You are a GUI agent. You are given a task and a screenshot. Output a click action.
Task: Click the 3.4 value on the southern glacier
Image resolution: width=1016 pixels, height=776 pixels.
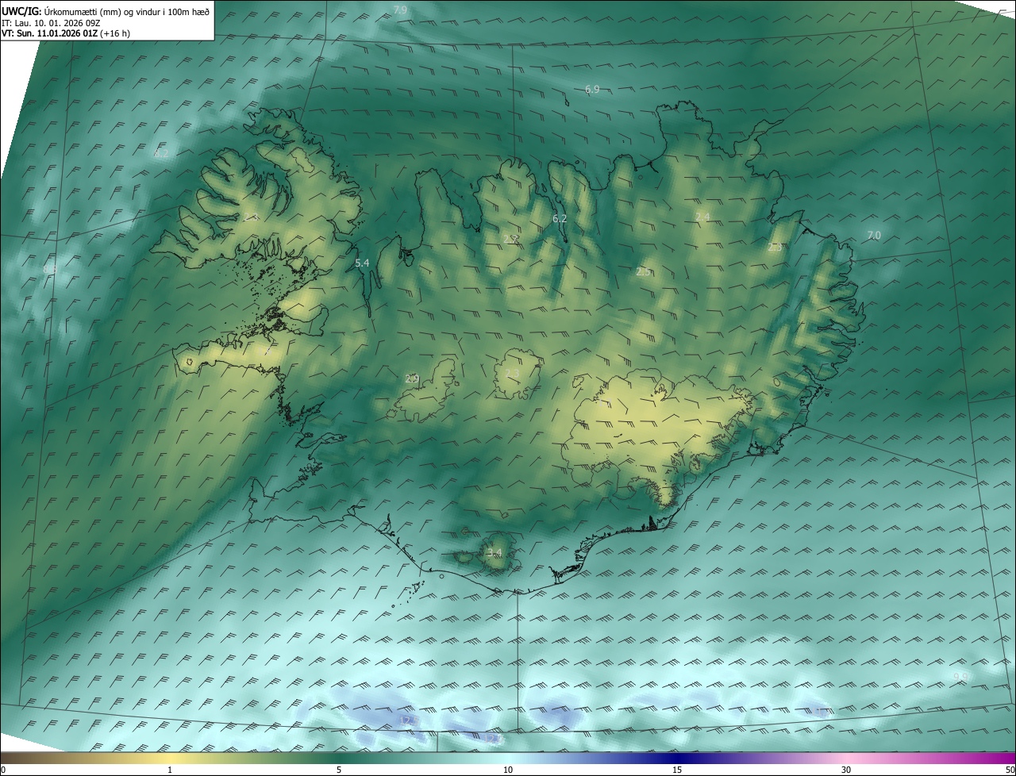coord(495,552)
